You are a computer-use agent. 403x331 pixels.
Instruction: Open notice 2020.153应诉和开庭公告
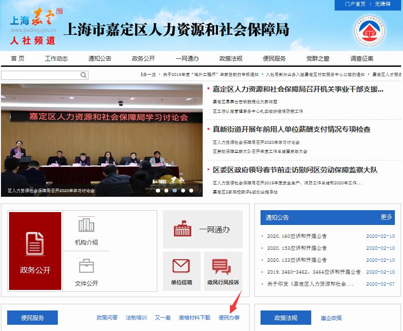[297, 248]
